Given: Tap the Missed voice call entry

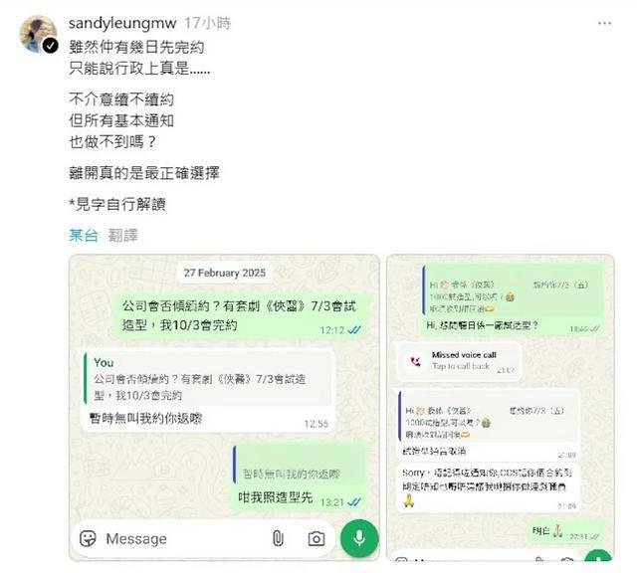Looking at the screenshot, I should 458,361.
